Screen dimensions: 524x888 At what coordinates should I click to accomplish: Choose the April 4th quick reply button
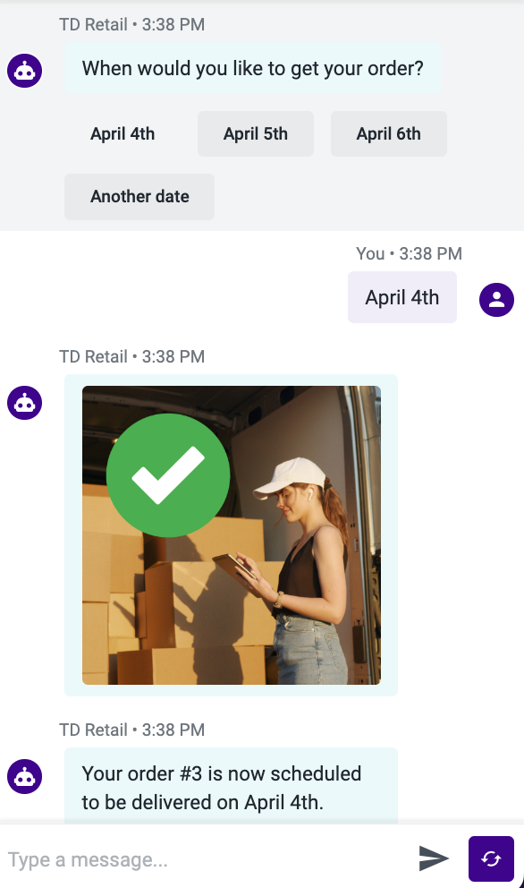click(123, 133)
